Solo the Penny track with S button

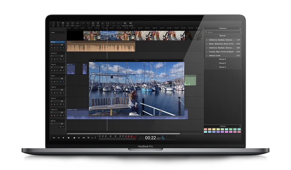57,48
